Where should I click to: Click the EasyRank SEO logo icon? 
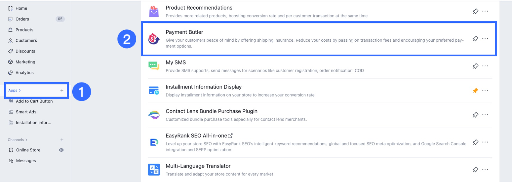click(154, 142)
